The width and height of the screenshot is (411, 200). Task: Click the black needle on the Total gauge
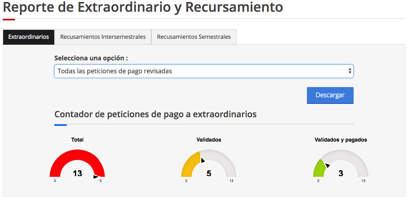point(95,177)
